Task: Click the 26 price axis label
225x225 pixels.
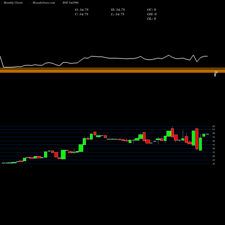Action: tap(214, 156)
